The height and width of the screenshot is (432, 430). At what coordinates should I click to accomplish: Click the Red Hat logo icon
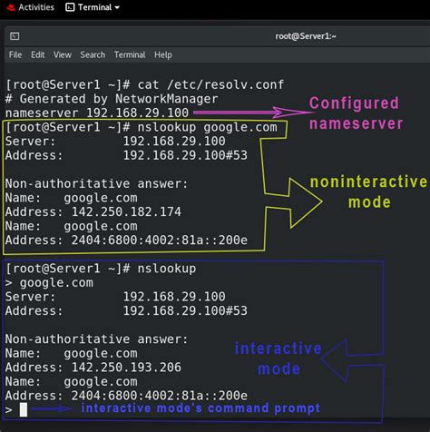(x=11, y=7)
